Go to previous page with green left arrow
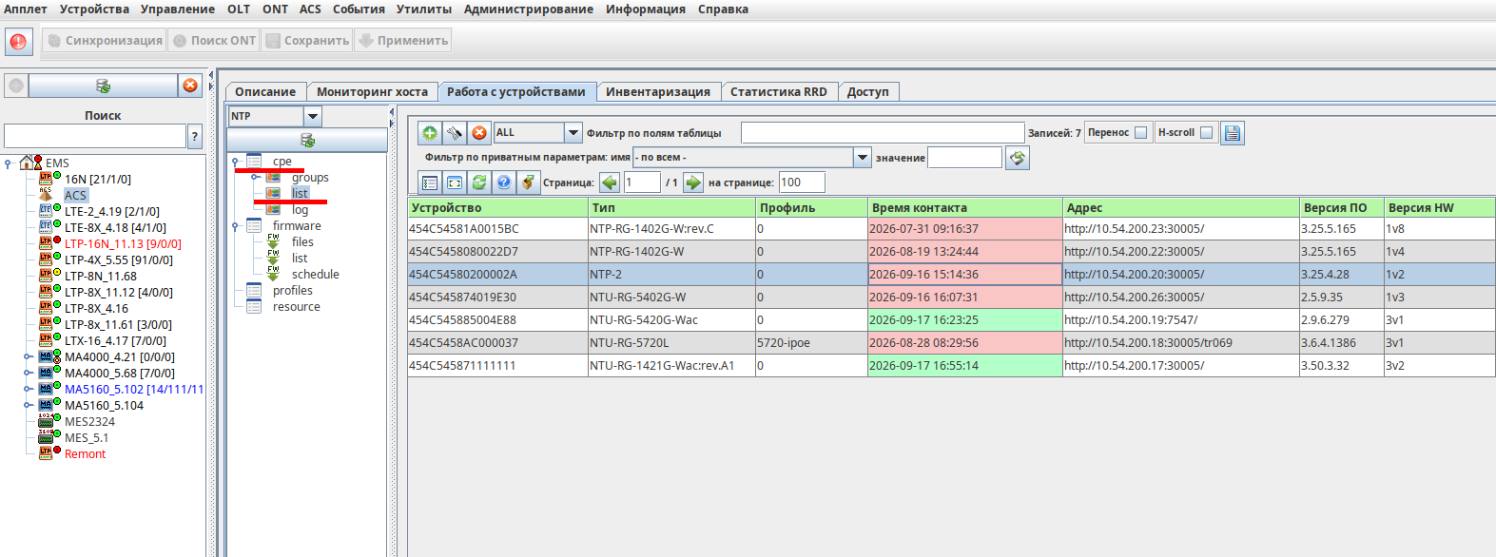 (610, 182)
